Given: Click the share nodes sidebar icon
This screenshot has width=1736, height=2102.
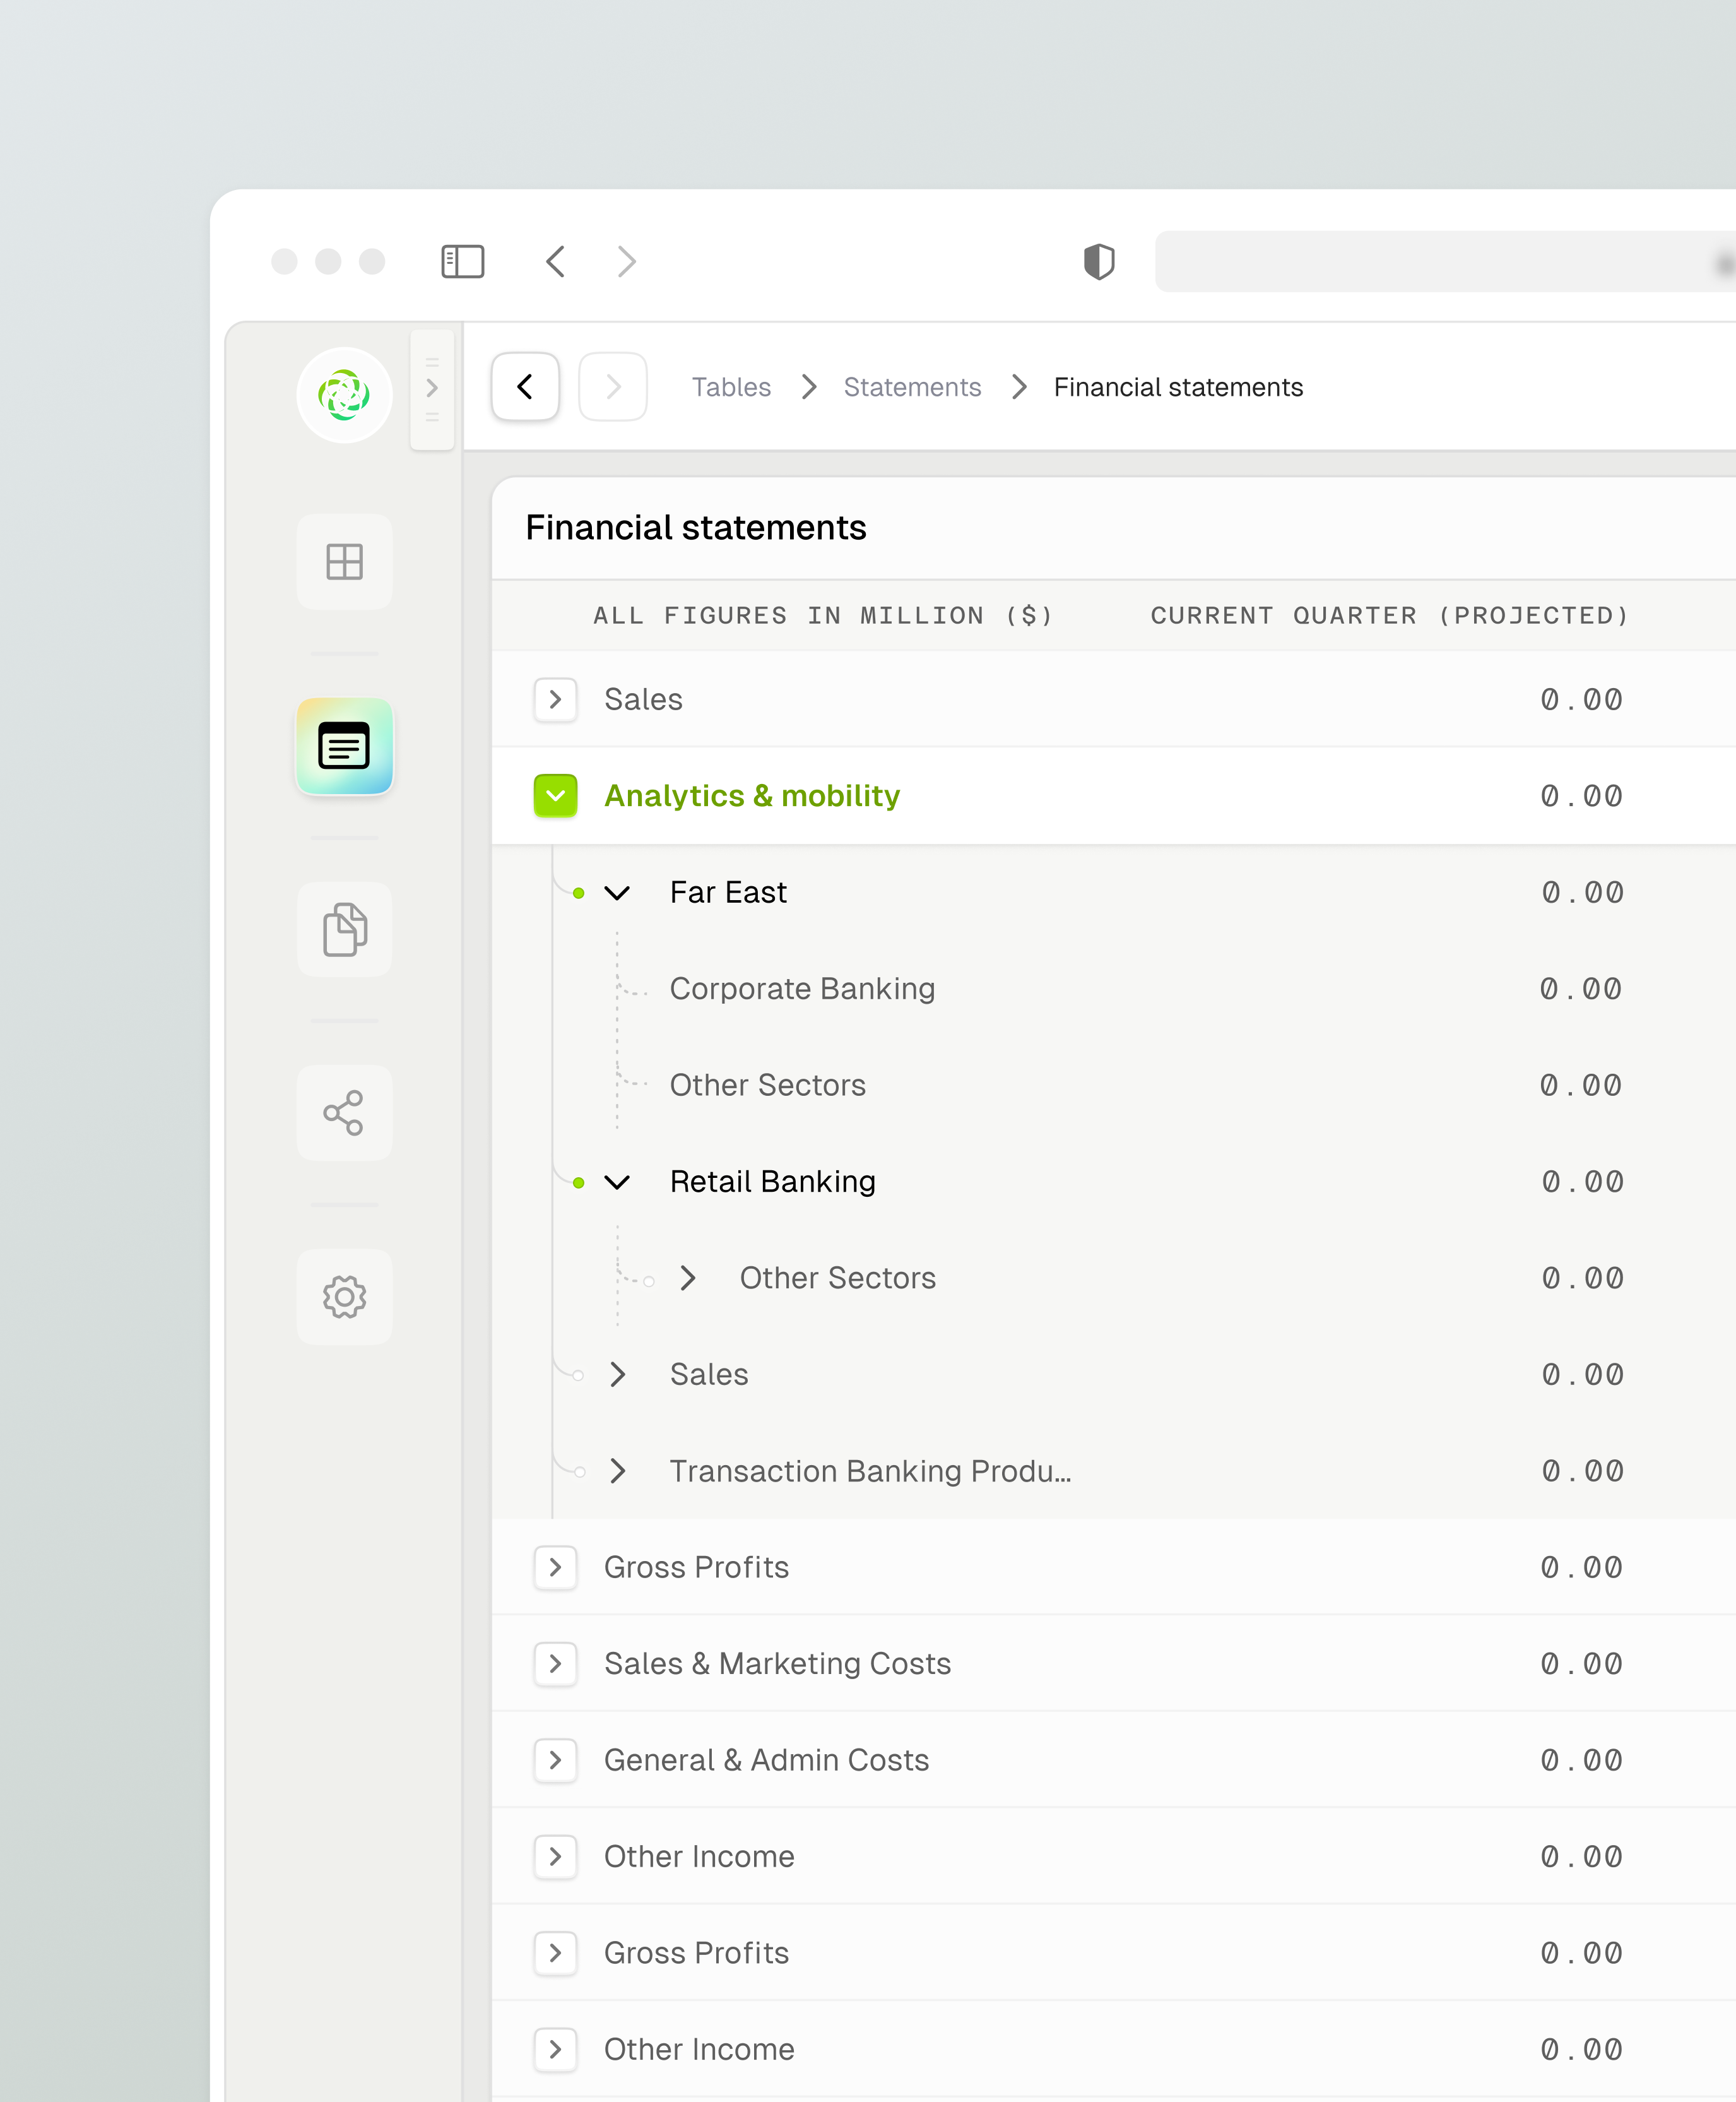Looking at the screenshot, I should 344,1112.
